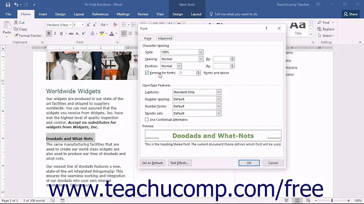Viewport: 364px width, 204px height.
Task: Toggle Superscript formatting
Action: click(x=83, y=33)
